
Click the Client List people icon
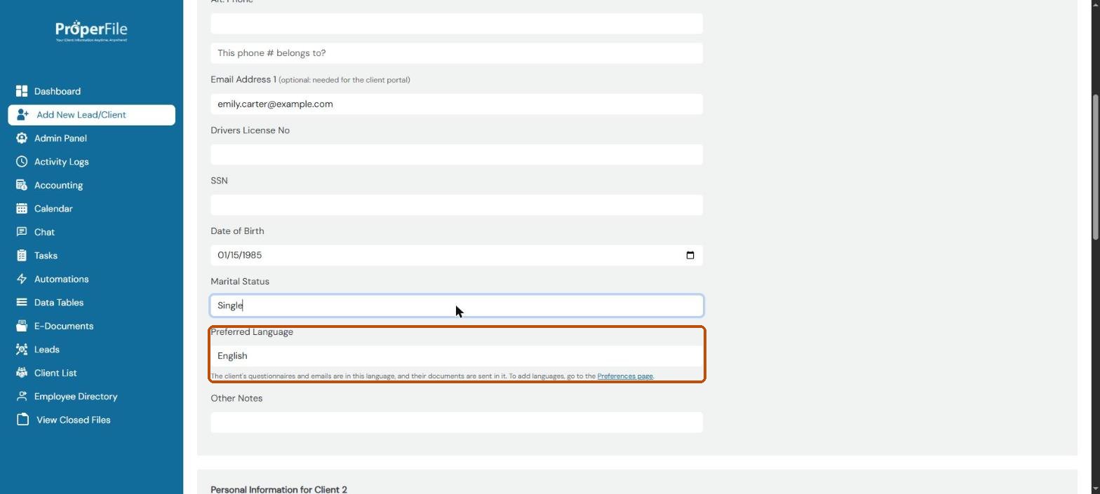pos(22,373)
